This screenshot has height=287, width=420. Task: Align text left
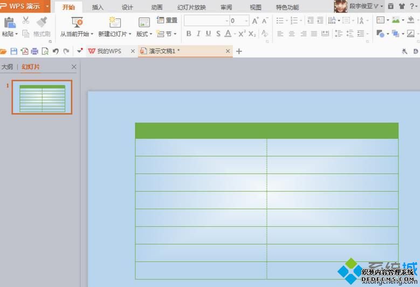pos(280,34)
